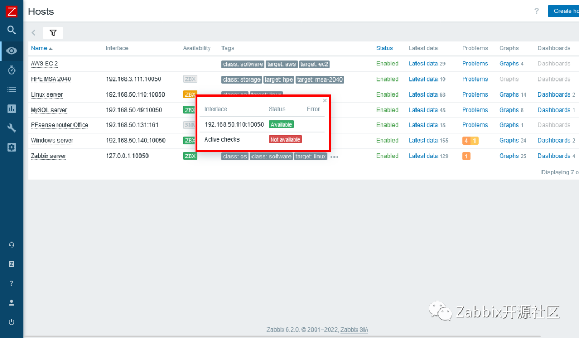Expand more tags ellipsis on Zabbix server

[x=334, y=157]
